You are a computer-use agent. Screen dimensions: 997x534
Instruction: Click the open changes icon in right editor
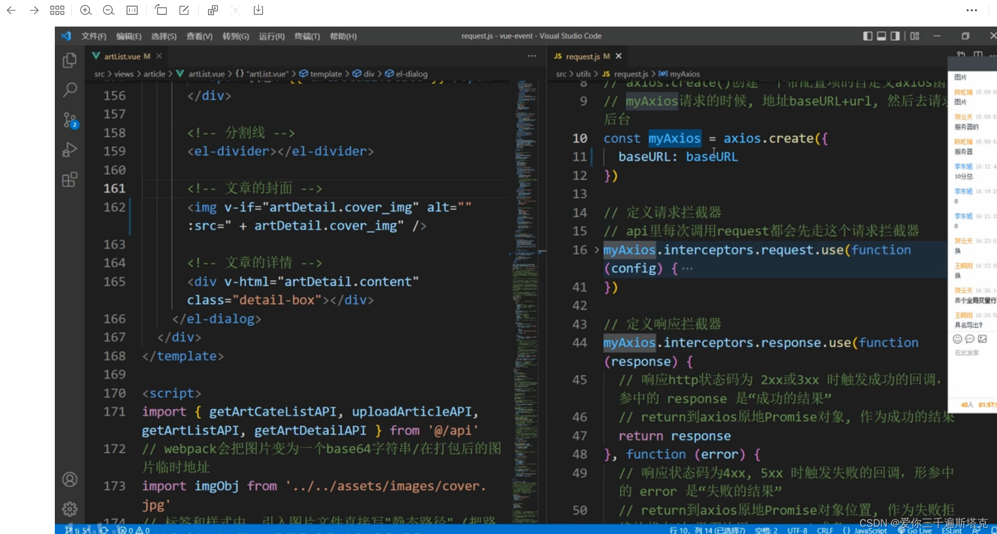click(961, 54)
